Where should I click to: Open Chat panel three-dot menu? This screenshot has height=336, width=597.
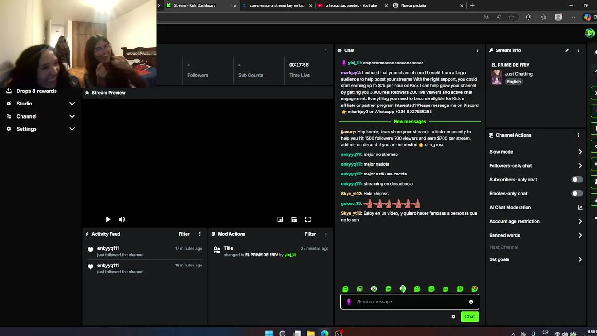click(477, 50)
